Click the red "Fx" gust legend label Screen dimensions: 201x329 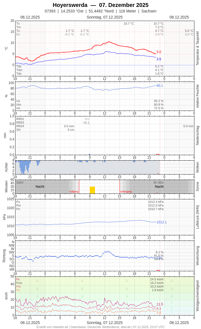point(18,280)
